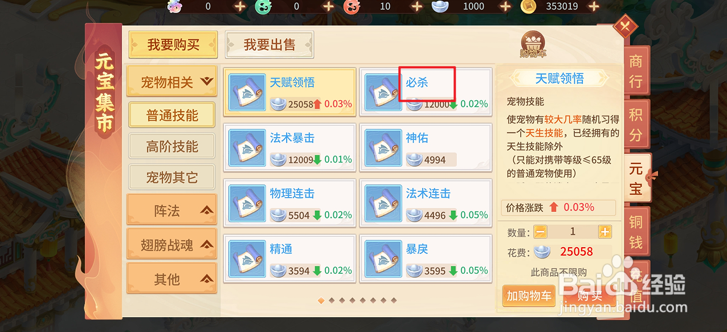This screenshot has height=332, width=727.
Task: Expand the 翅膀战魂 category
Action: tap(172, 245)
